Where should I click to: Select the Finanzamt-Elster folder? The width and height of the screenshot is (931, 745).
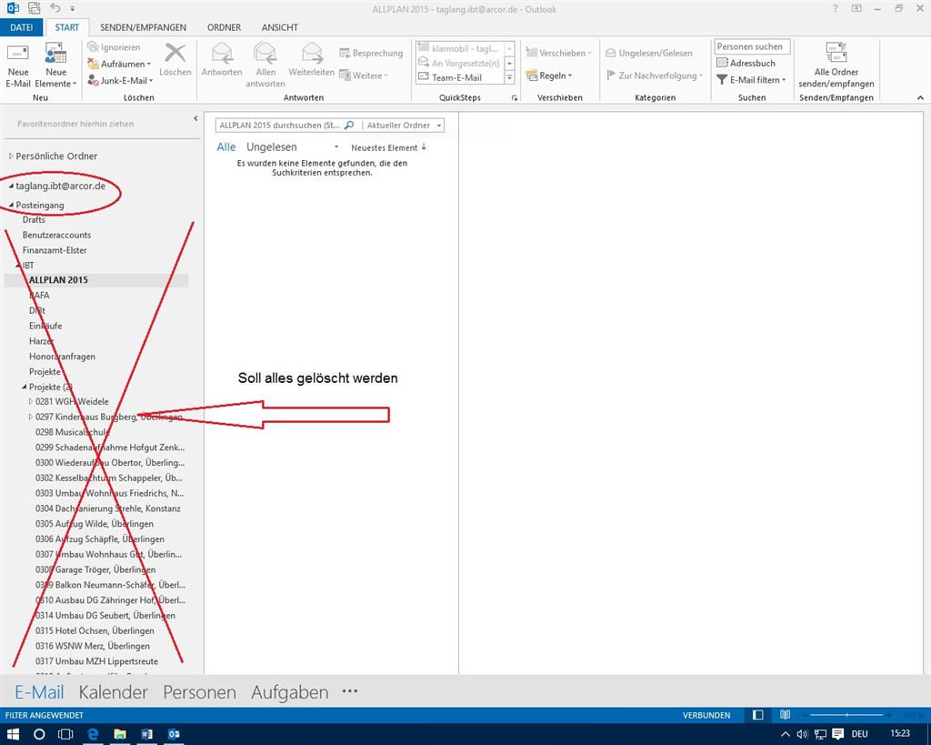coord(55,250)
